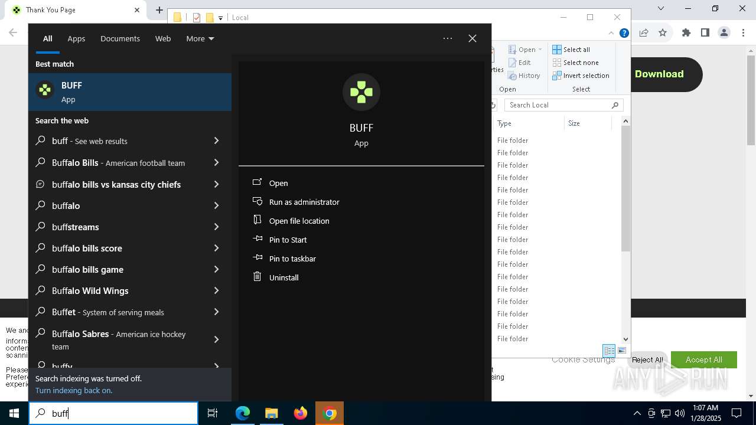Click the taskbar search box containing buff
Image resolution: width=756 pixels, height=425 pixels.
113,413
